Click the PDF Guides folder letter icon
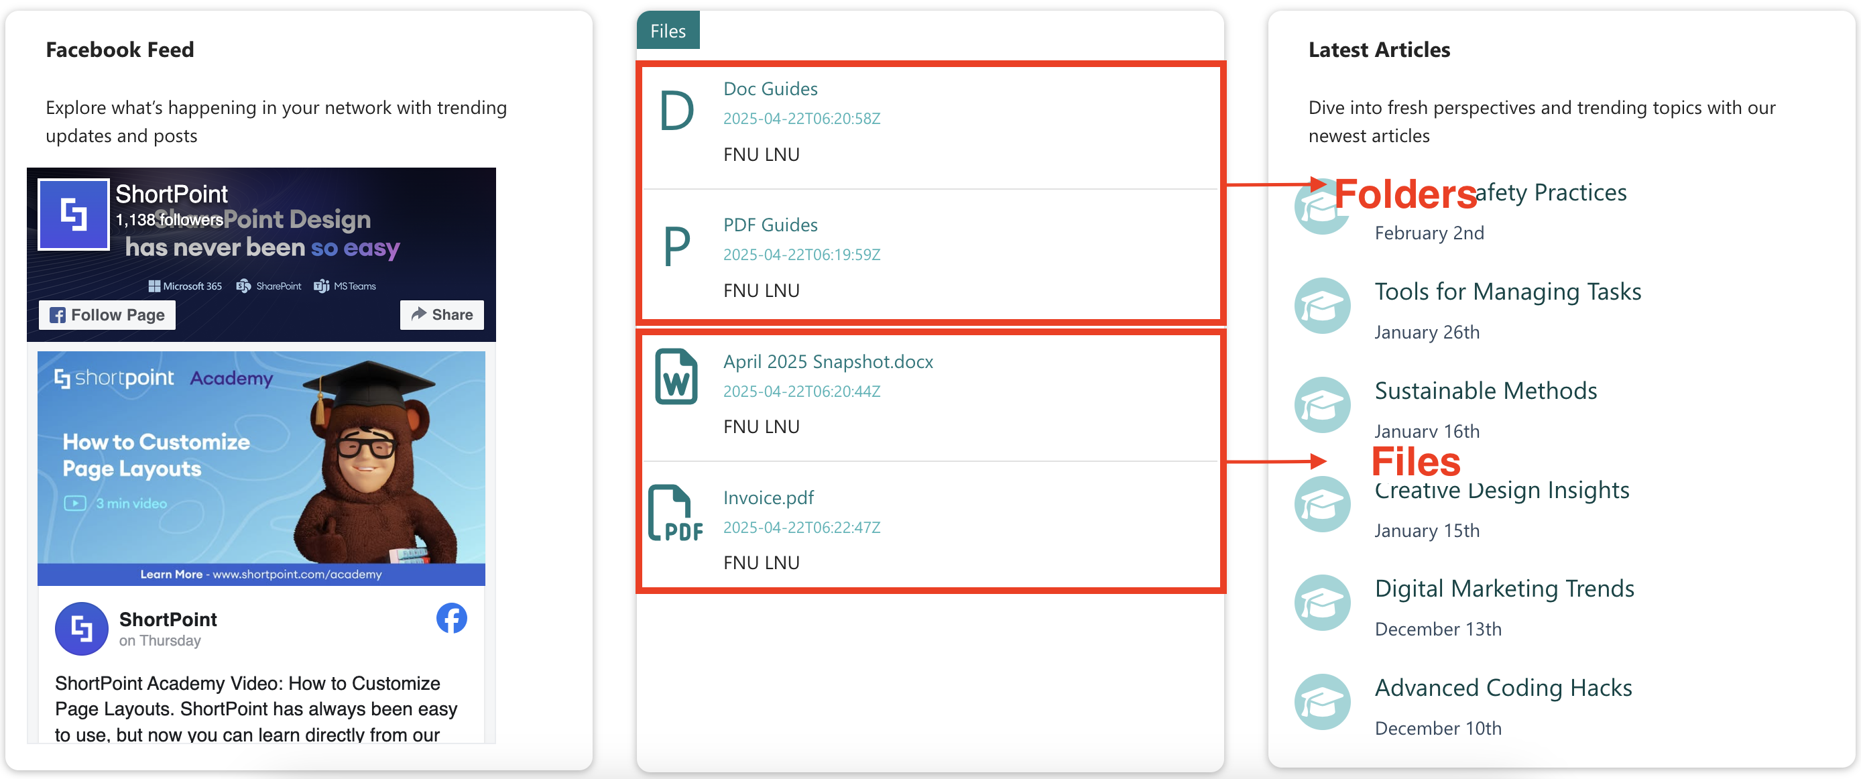The width and height of the screenshot is (1861, 779). tap(676, 247)
